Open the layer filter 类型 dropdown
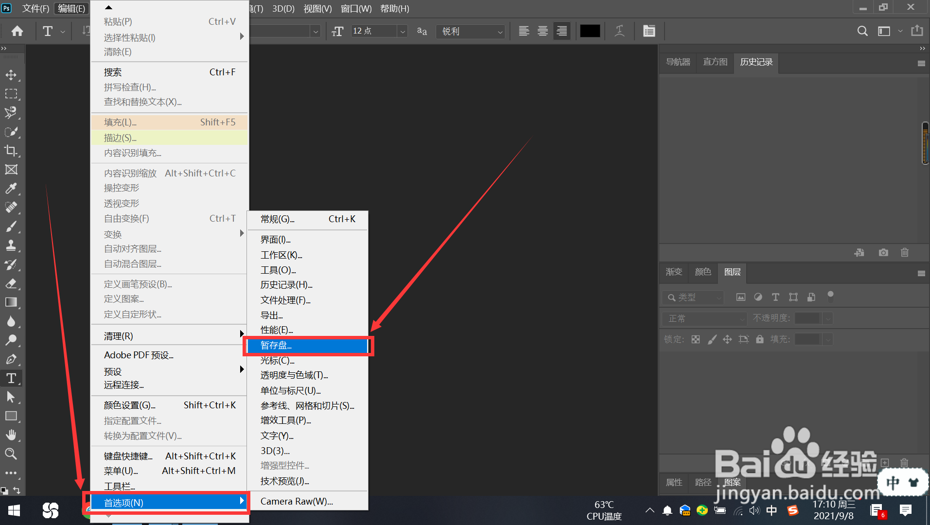Viewport: 930px width, 525px height. click(693, 297)
